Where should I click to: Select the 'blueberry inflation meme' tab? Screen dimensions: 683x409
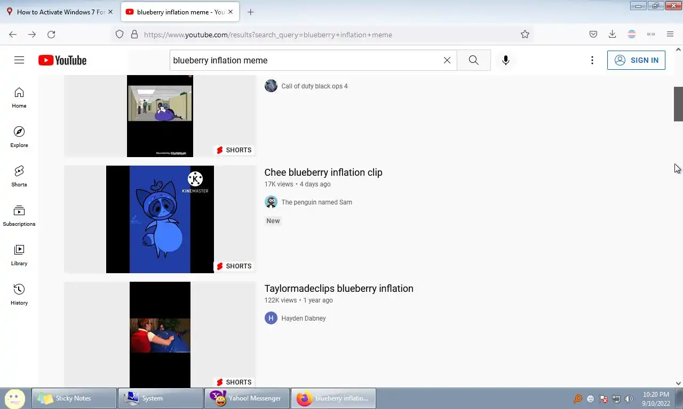[x=180, y=12]
